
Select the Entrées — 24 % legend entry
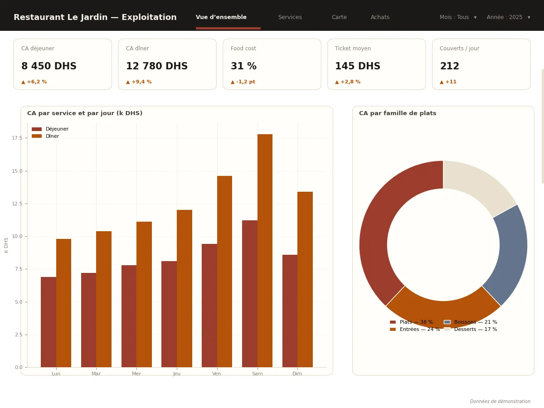[415, 330]
